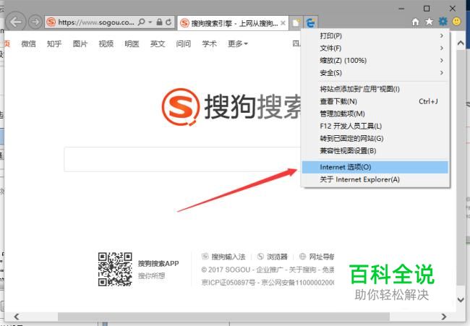Open the address bar dropdown arrow
Screen dimensions: 470x326
(150, 22)
